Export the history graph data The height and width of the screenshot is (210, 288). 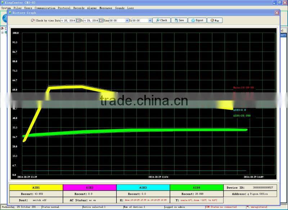point(197,21)
